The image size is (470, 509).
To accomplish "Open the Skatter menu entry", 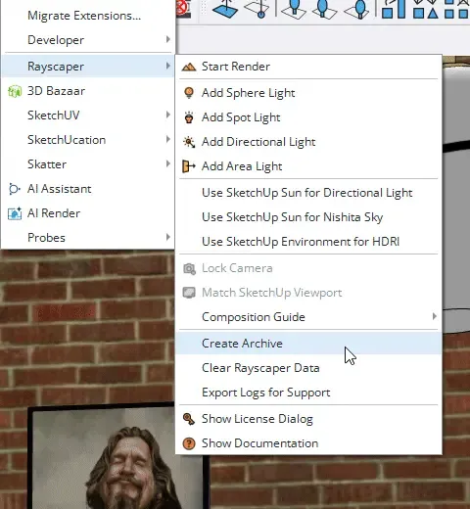I will coord(88,164).
